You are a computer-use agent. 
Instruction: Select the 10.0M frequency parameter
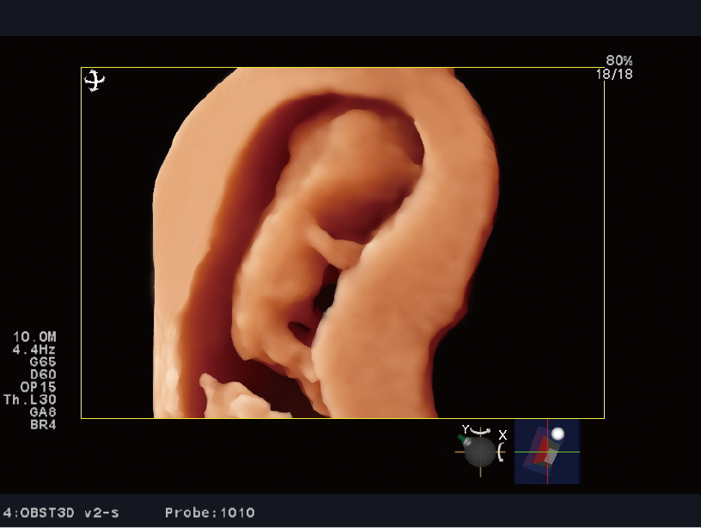coord(34,337)
